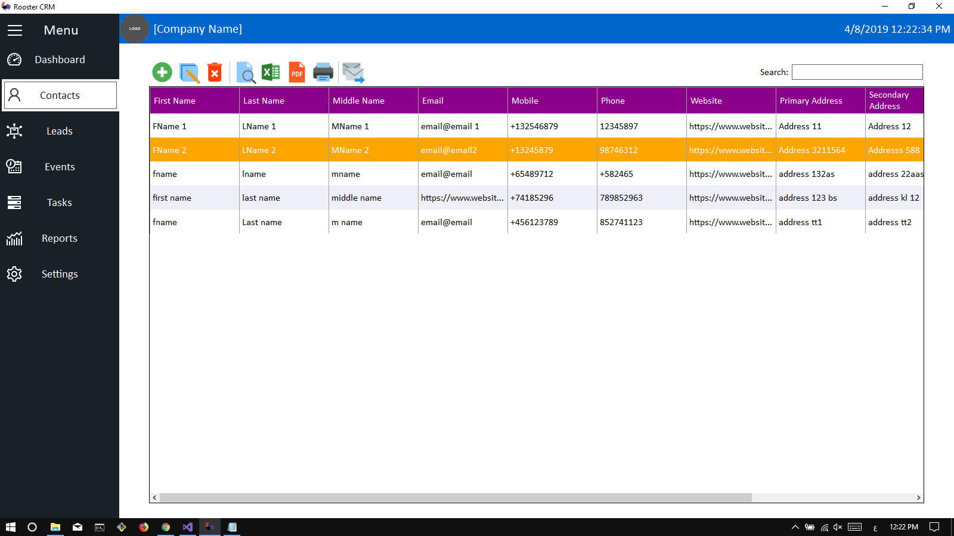Click the horizontal scrollbar right arrow

(919, 497)
